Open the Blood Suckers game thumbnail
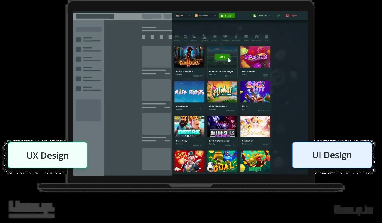This screenshot has width=382, height=223. tap(189, 57)
